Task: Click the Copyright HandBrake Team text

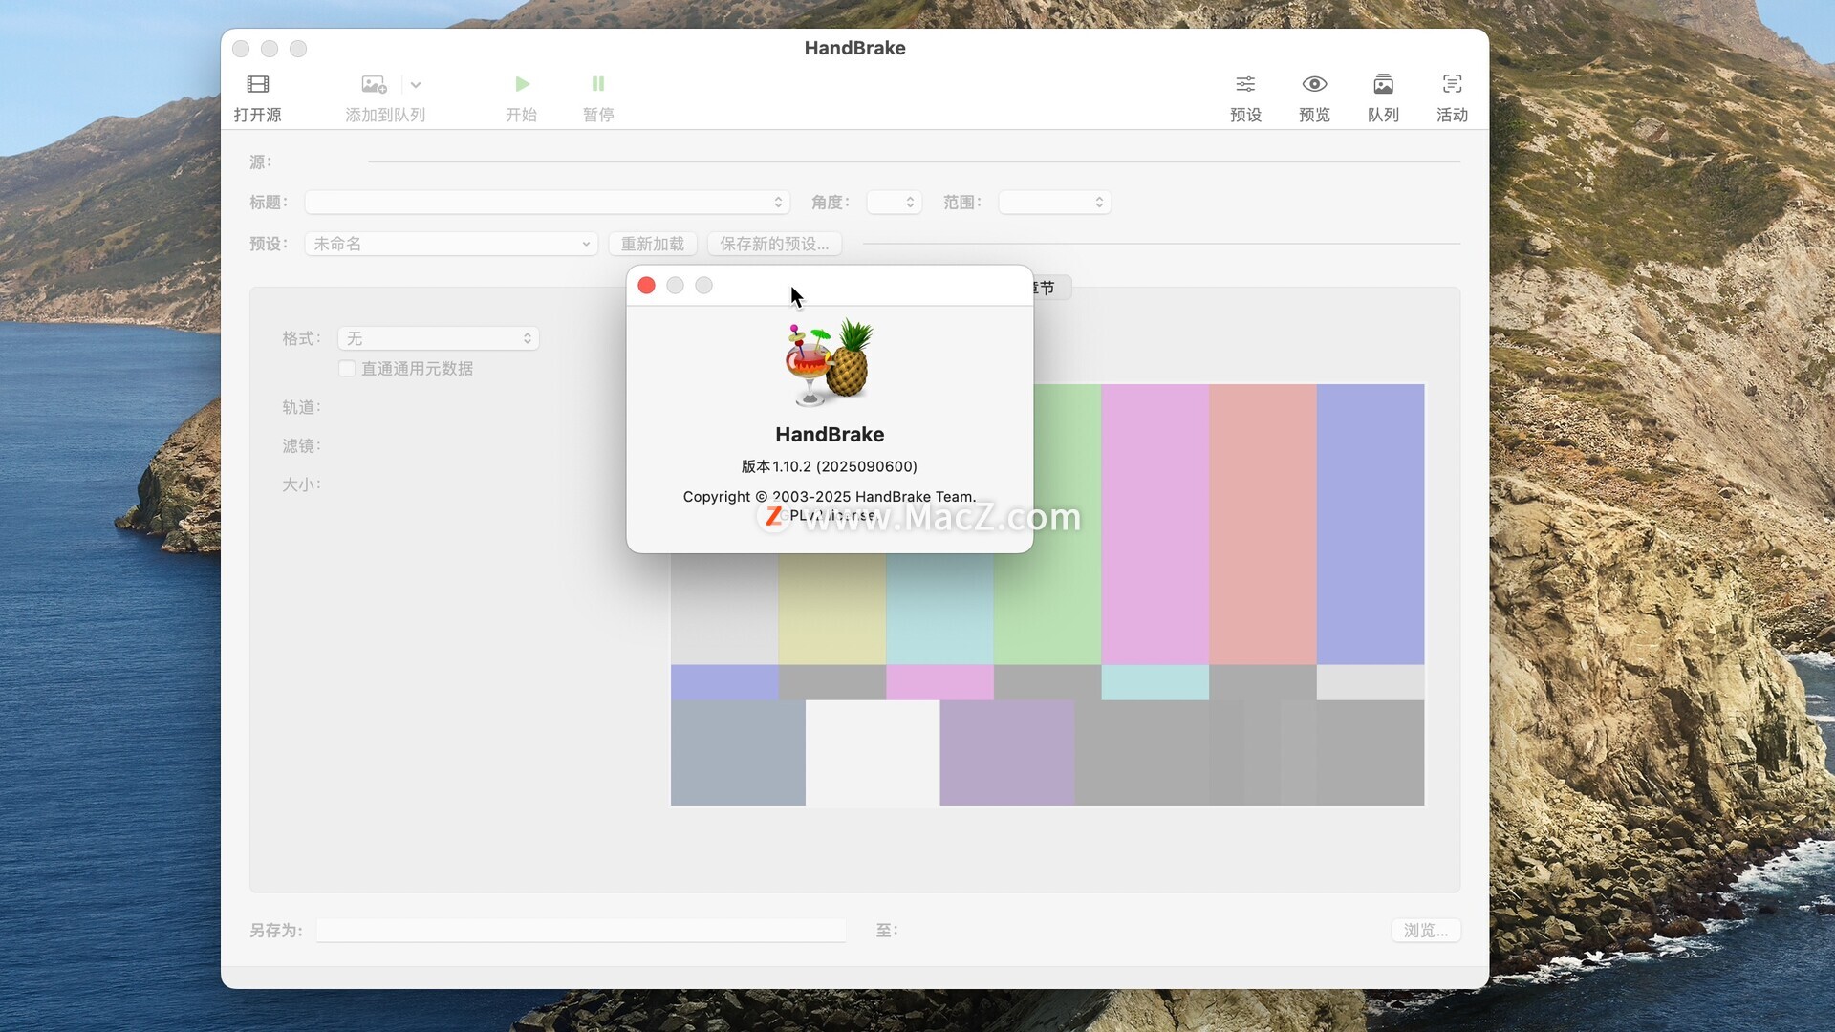Action: click(x=829, y=497)
